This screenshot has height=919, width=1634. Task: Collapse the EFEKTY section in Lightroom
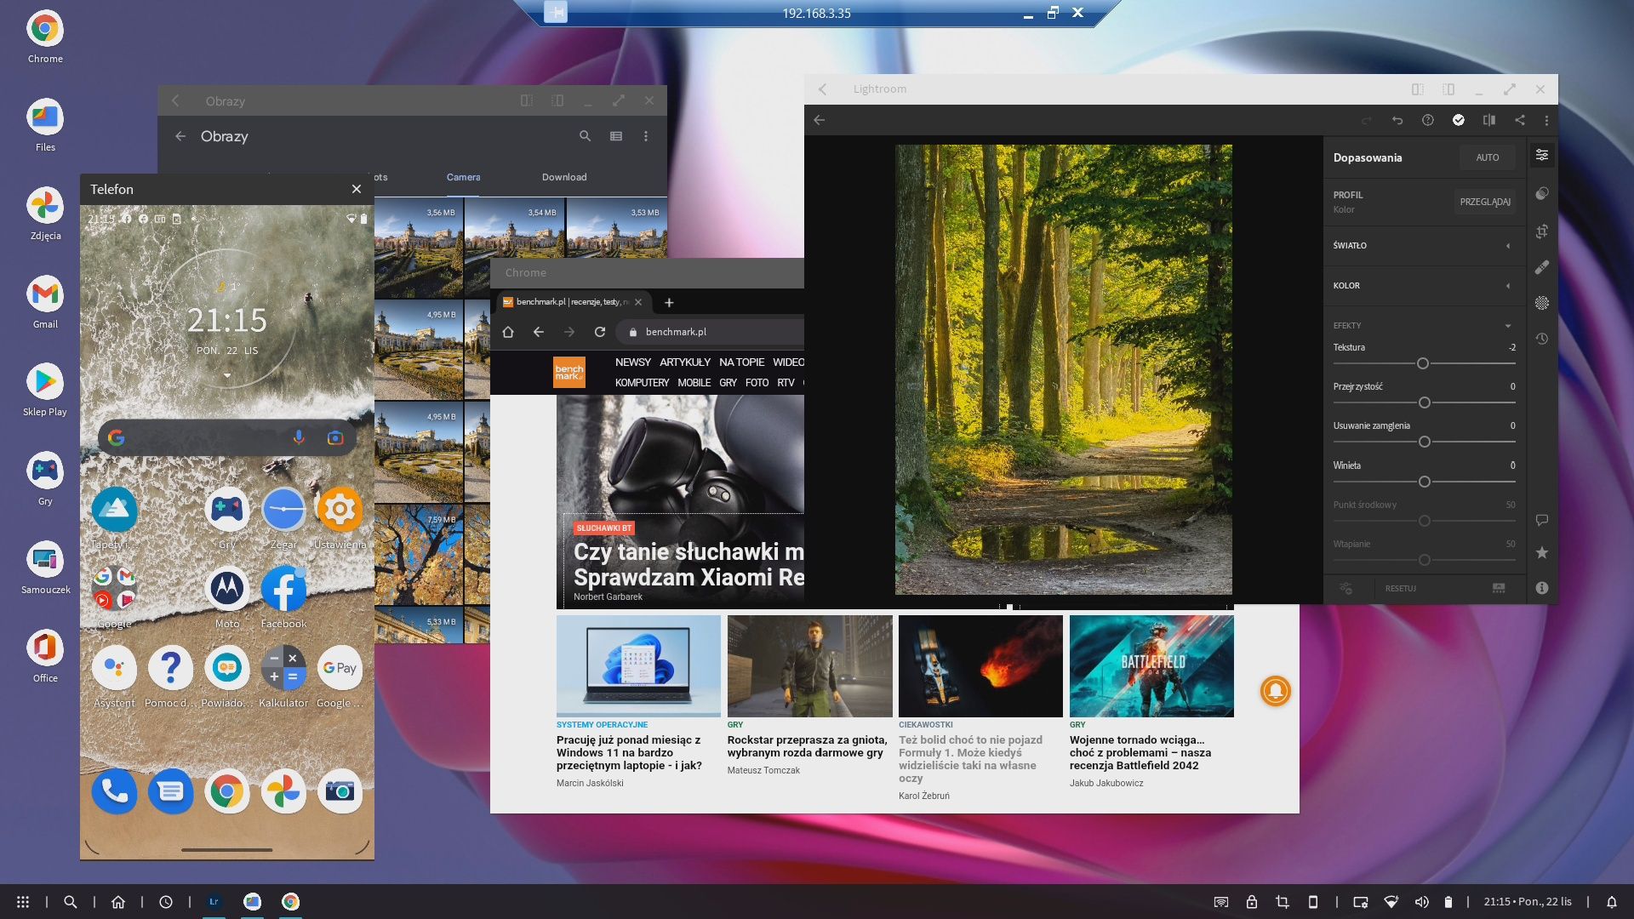1425,326
